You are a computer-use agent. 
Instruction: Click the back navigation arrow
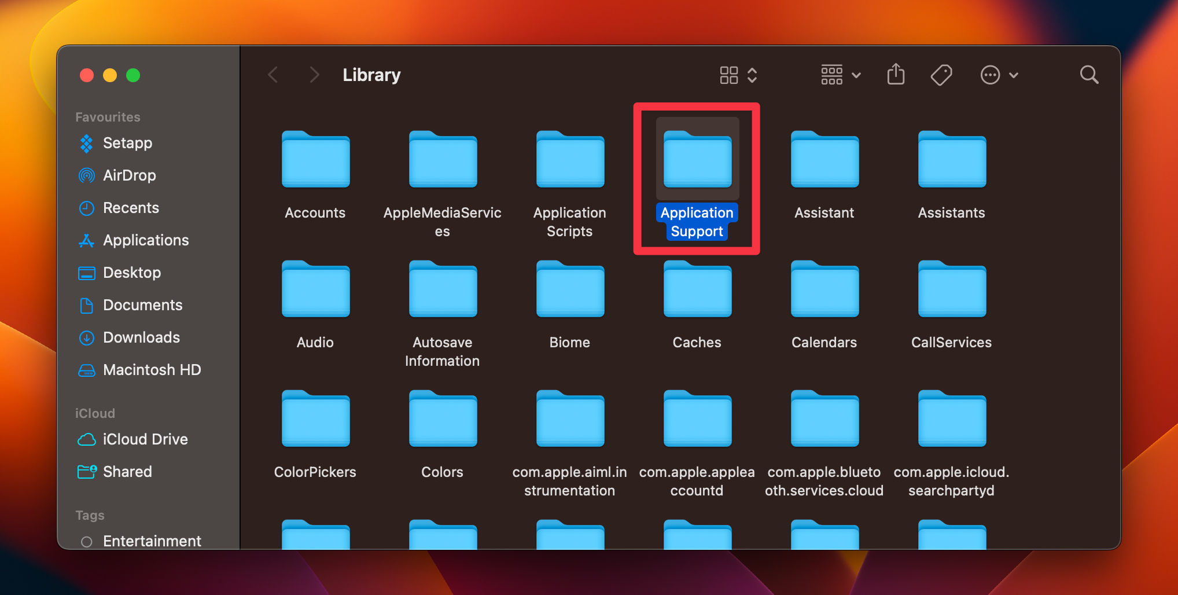(x=273, y=75)
